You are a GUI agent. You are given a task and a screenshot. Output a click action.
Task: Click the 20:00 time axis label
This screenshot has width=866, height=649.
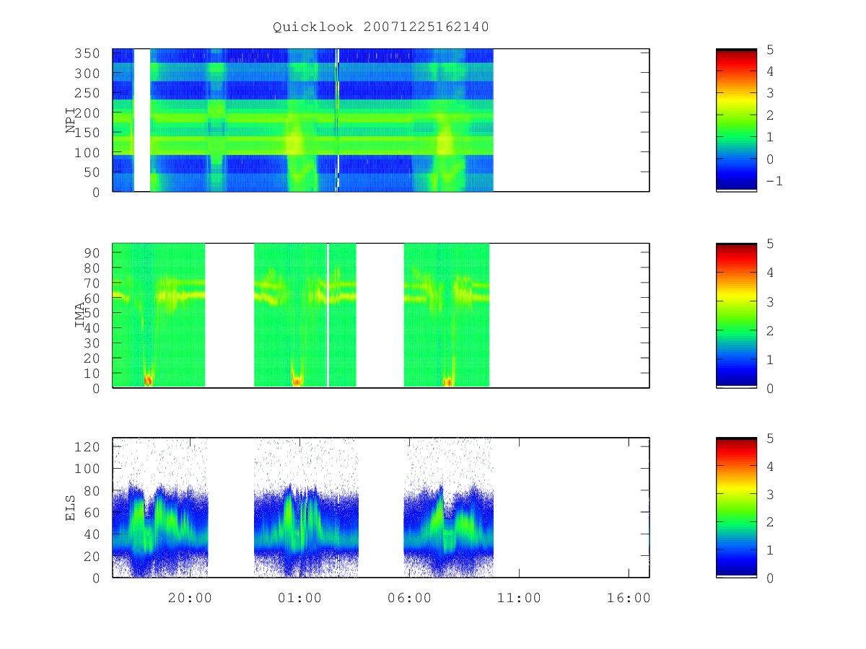(x=189, y=598)
